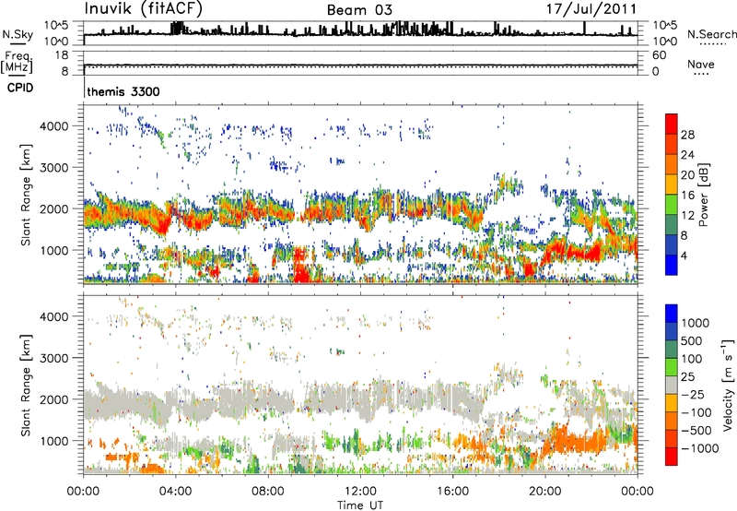The height and width of the screenshot is (511, 737).
Task: Pick the light green 12–16 dB Power segment
Action: [672, 205]
